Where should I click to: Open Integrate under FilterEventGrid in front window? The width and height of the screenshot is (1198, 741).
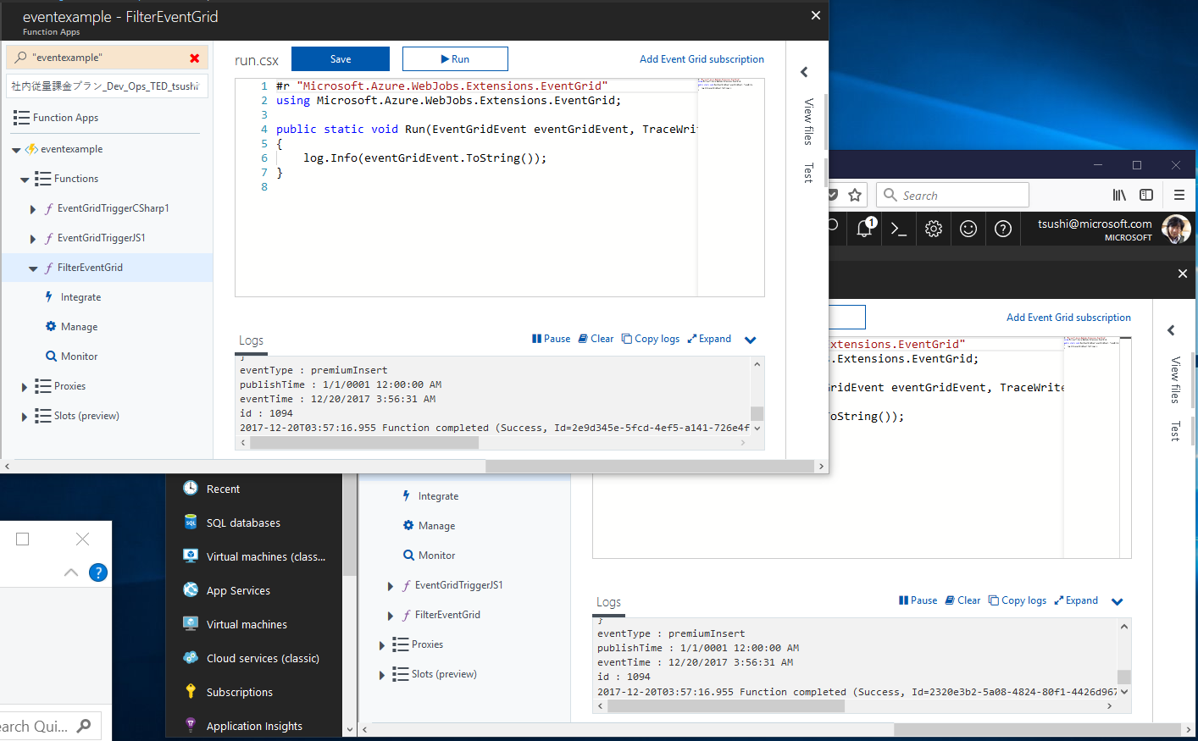click(80, 297)
